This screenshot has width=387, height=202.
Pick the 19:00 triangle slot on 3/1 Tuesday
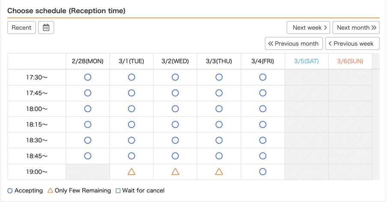(131, 172)
